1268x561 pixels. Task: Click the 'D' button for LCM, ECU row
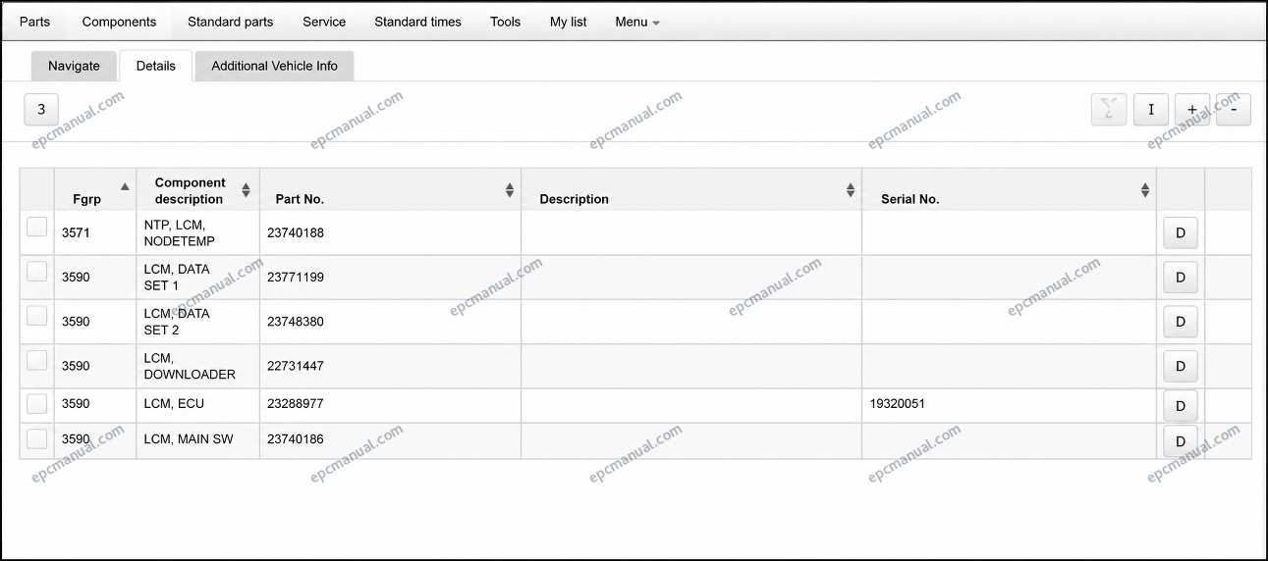pos(1181,405)
